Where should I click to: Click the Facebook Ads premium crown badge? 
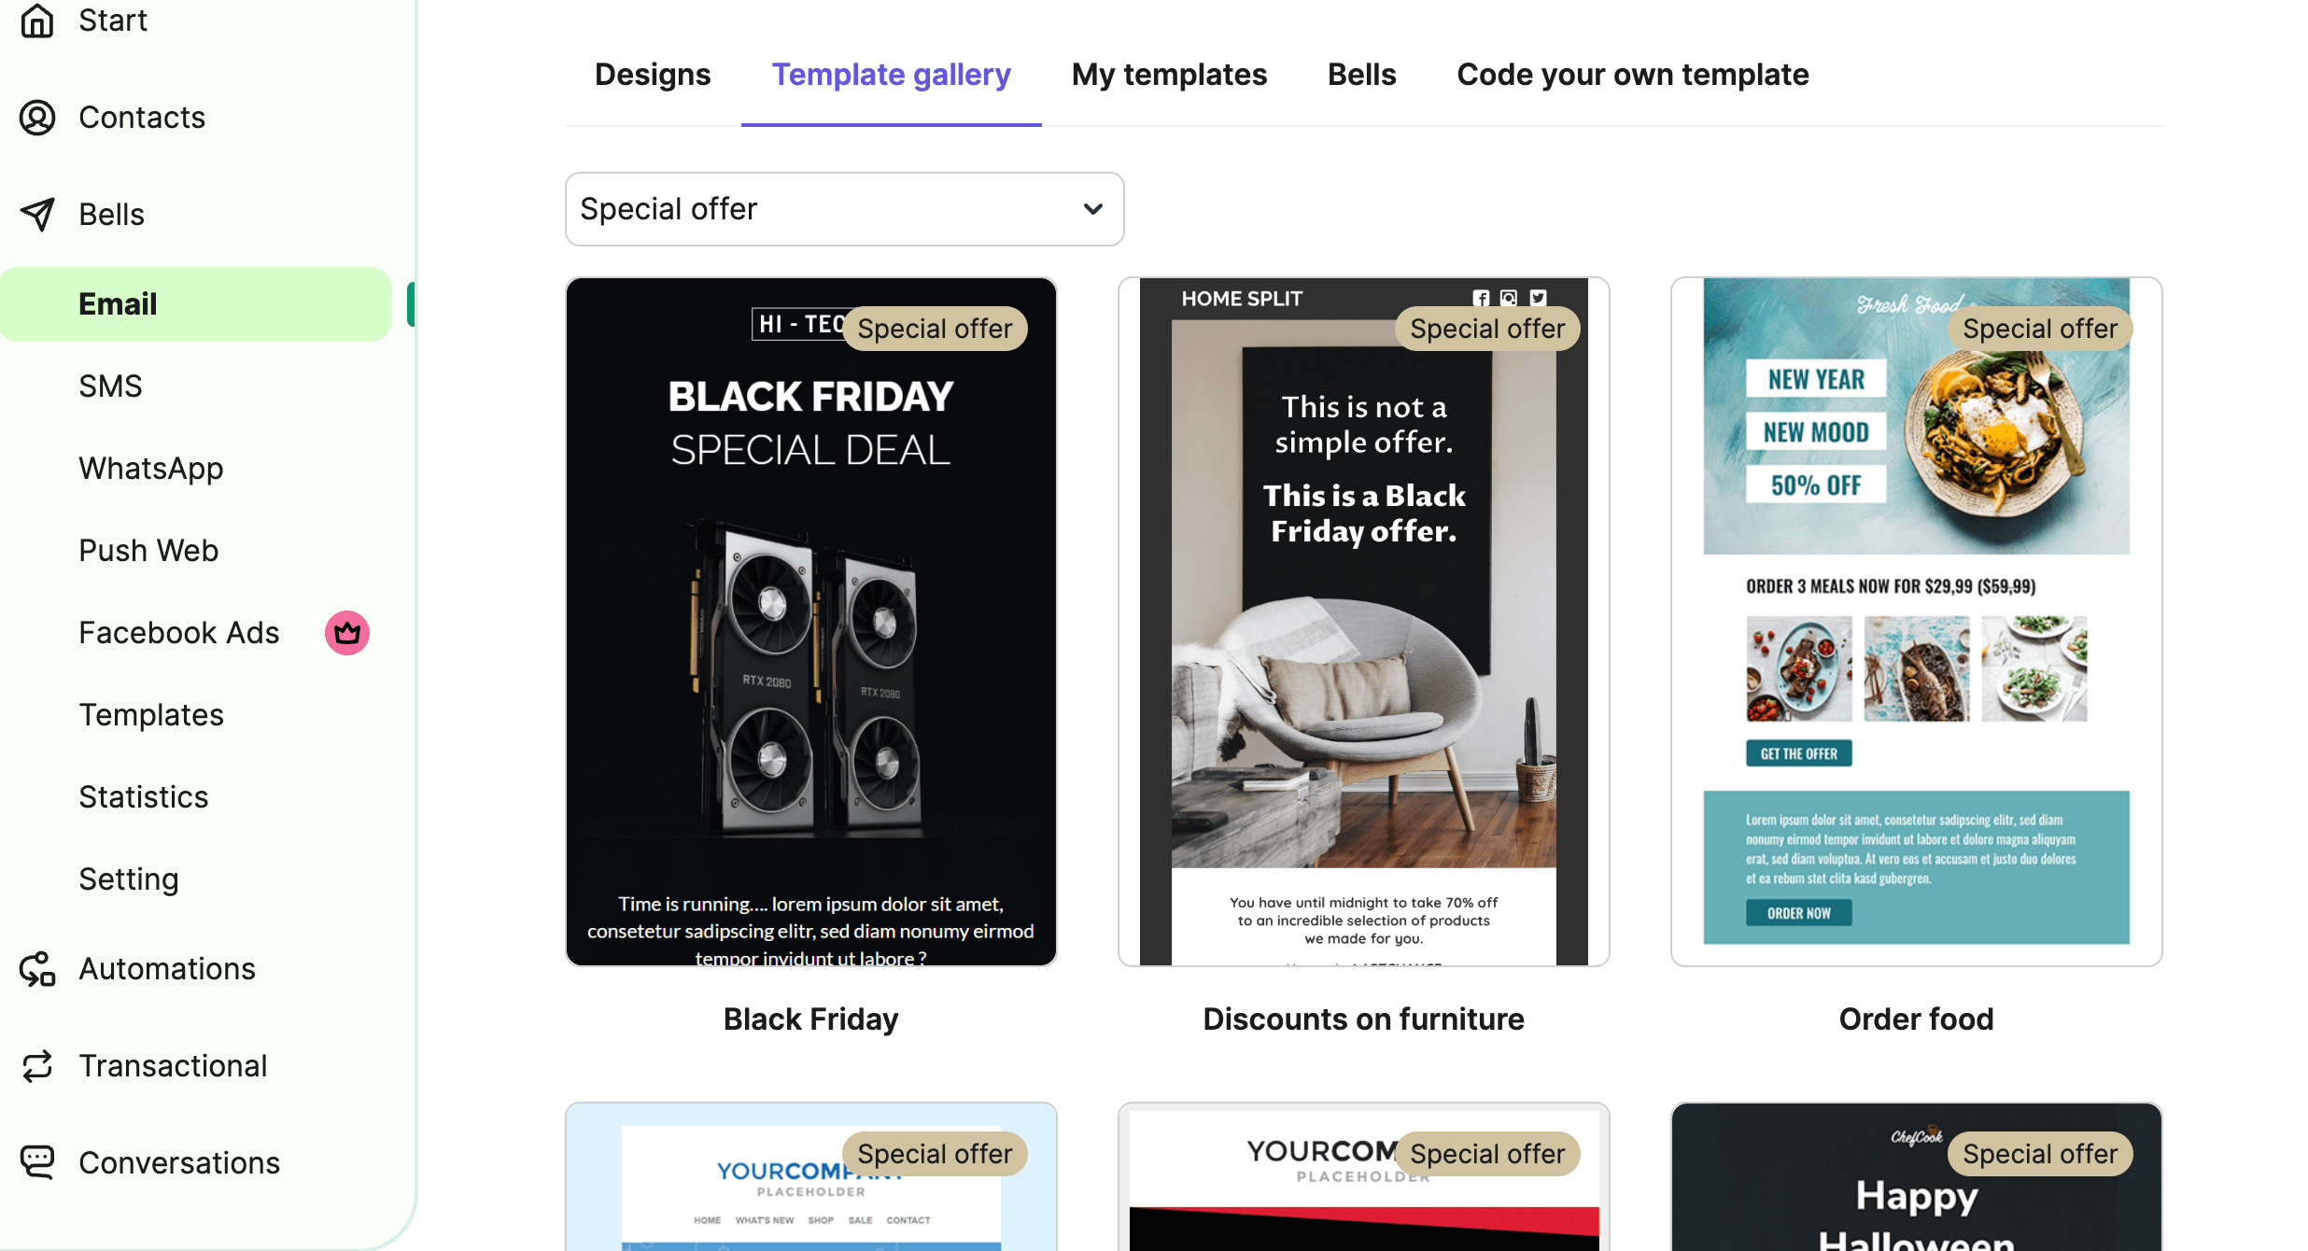point(347,633)
